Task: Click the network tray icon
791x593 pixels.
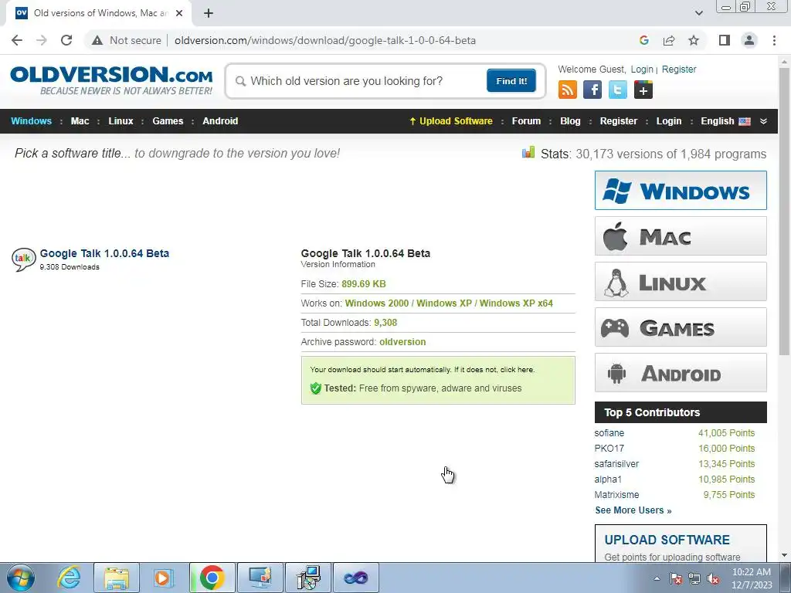Action: 694,579
